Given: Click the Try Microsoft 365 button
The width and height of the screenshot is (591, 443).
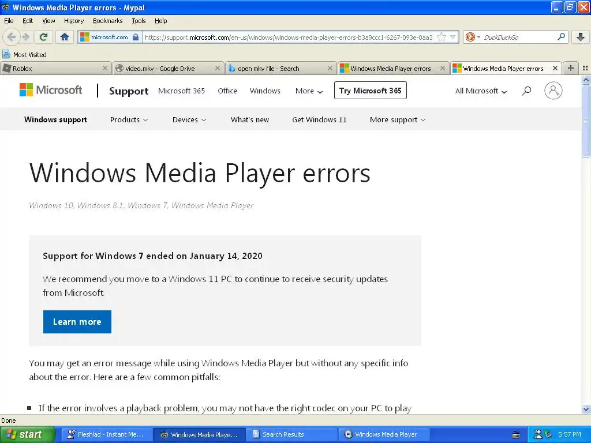Looking at the screenshot, I should [x=370, y=91].
